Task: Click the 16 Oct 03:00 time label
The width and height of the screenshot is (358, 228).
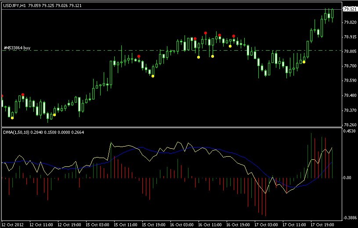Action: click(182, 224)
